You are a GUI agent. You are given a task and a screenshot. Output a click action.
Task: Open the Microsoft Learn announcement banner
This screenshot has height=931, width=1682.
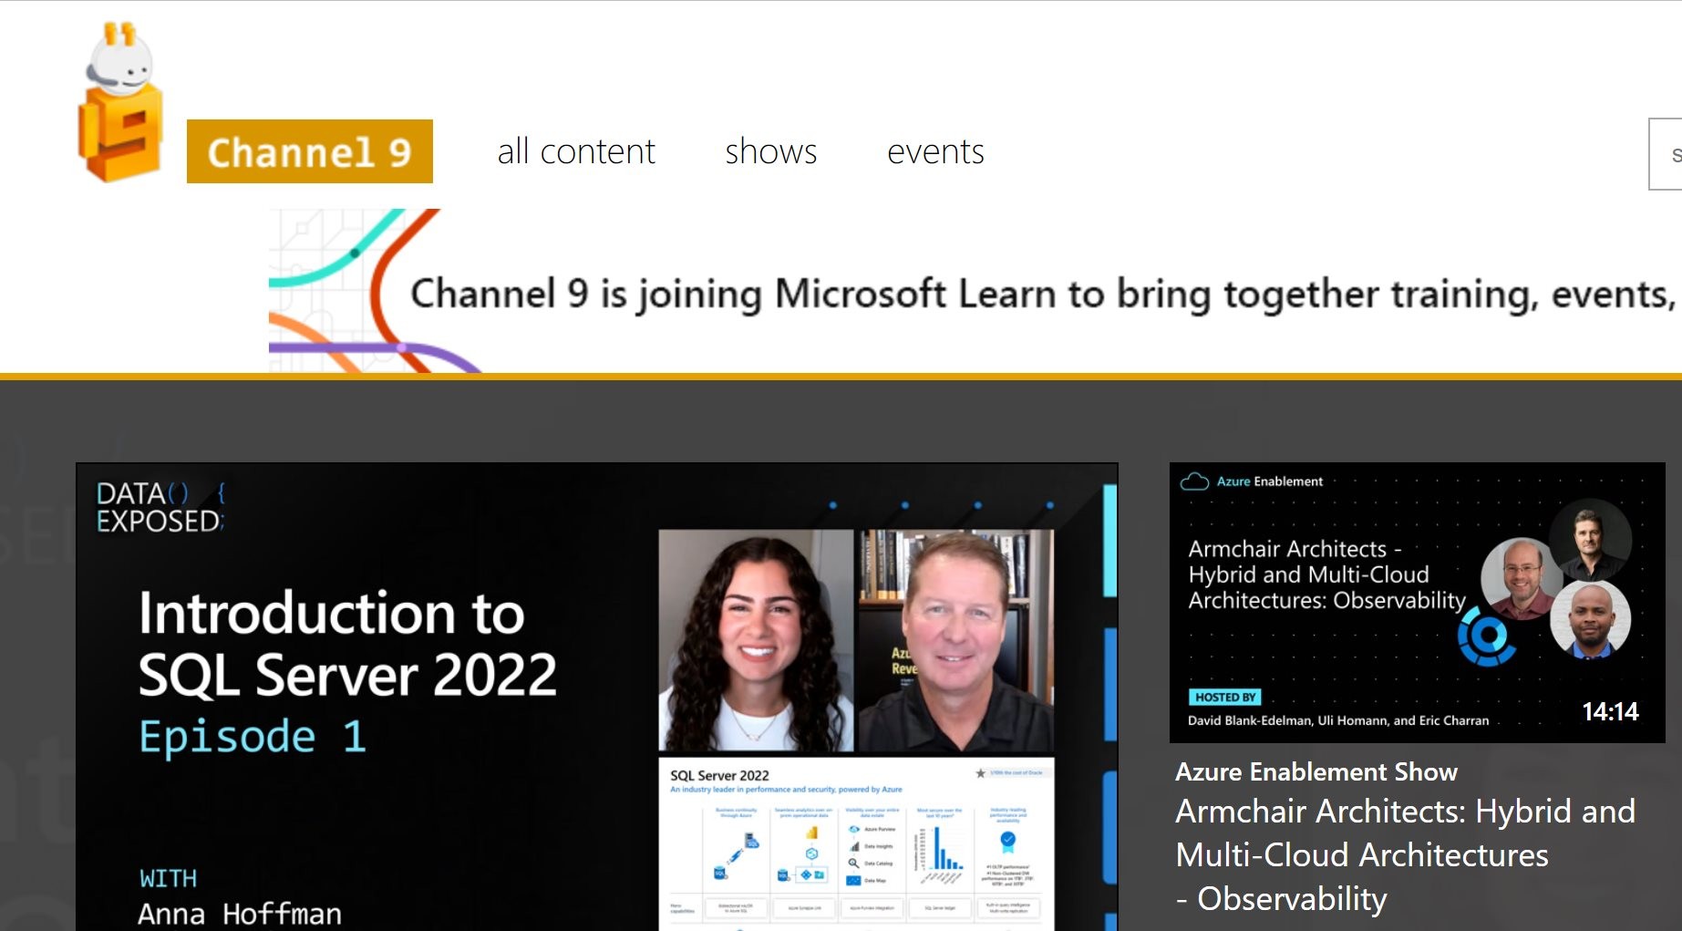[975, 291]
